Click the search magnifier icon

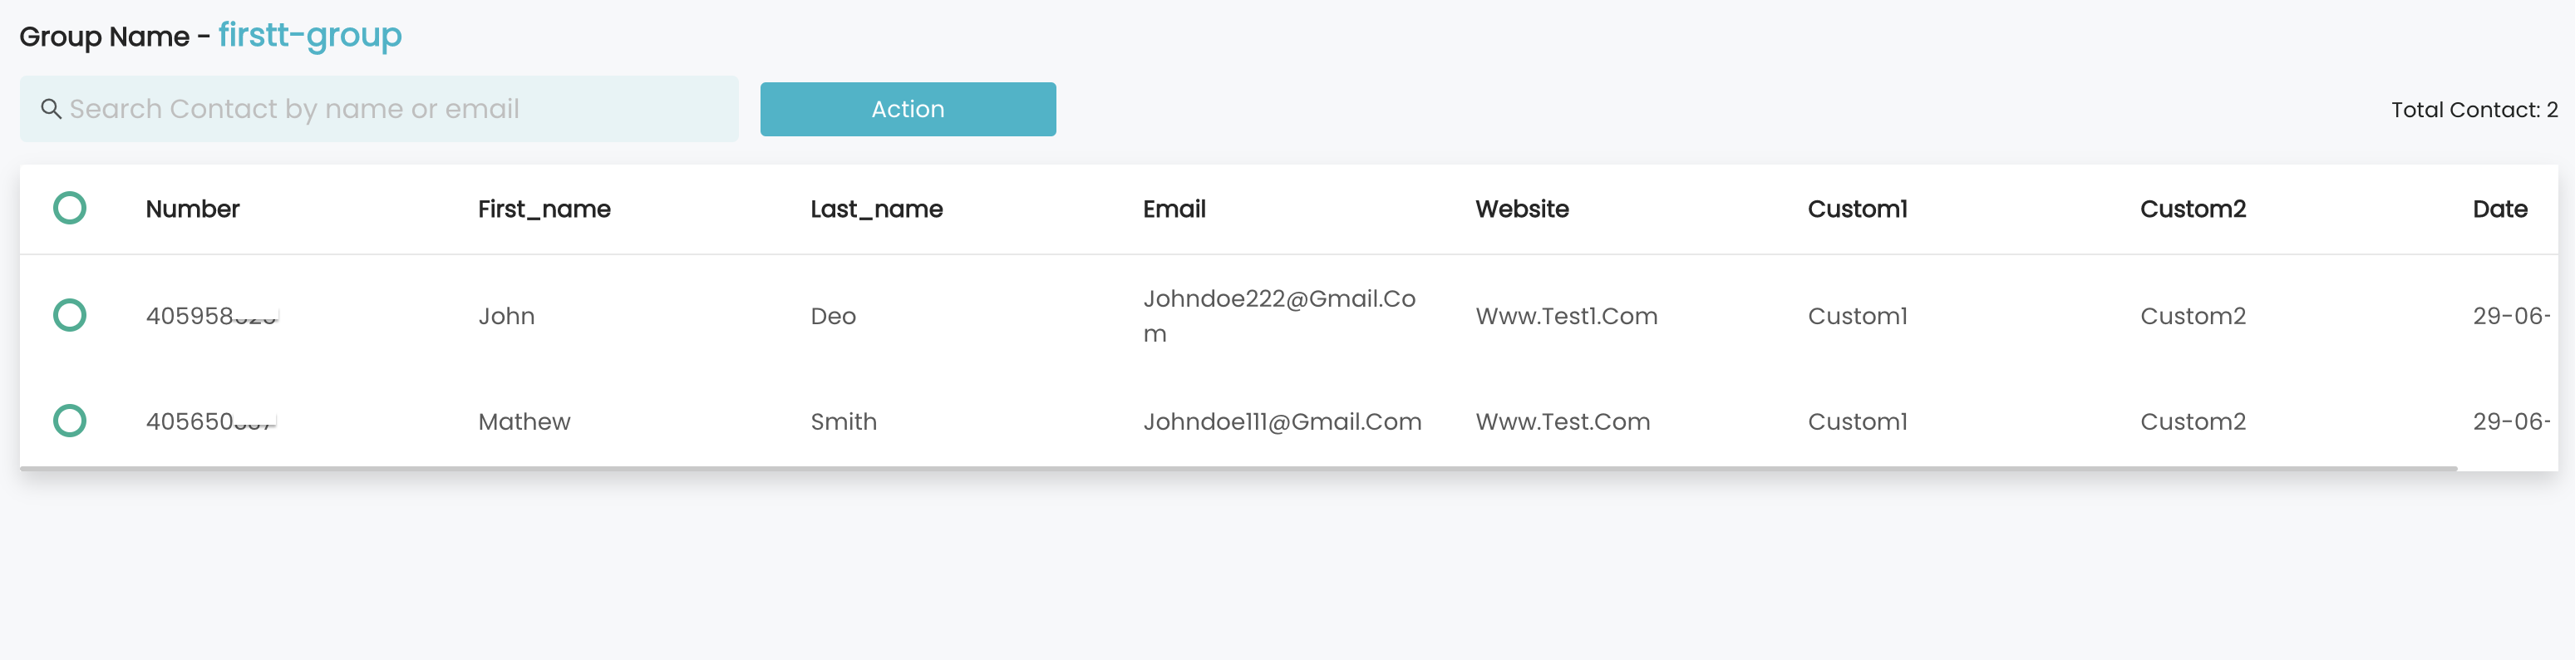pos(51,109)
